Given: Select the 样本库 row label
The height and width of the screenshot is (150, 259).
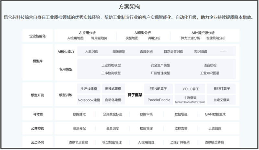Looking at the screenshot, I should coord(38,114).
